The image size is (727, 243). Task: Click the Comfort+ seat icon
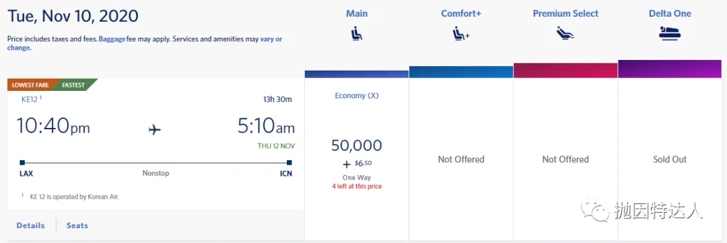tap(461, 34)
